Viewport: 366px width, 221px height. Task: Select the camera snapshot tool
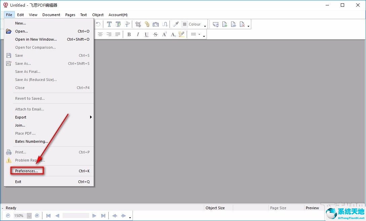[x=155, y=24]
